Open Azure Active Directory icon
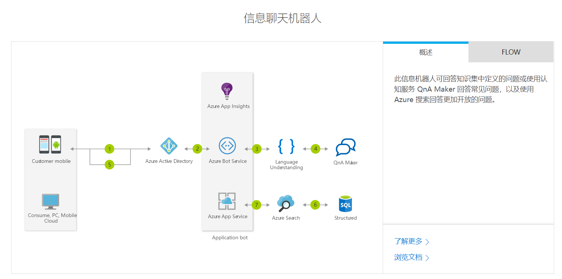The width and height of the screenshot is (562, 279). tap(169, 146)
